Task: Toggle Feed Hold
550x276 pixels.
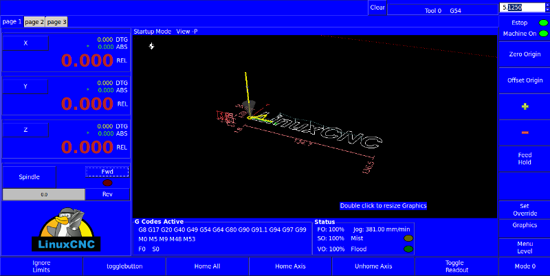Action: click(x=525, y=159)
